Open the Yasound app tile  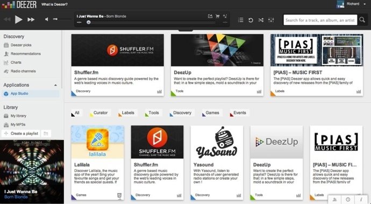click(x=217, y=163)
